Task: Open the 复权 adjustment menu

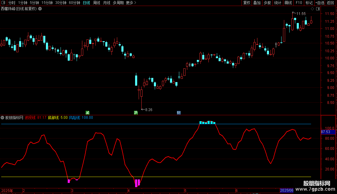Action: pos(247,3)
